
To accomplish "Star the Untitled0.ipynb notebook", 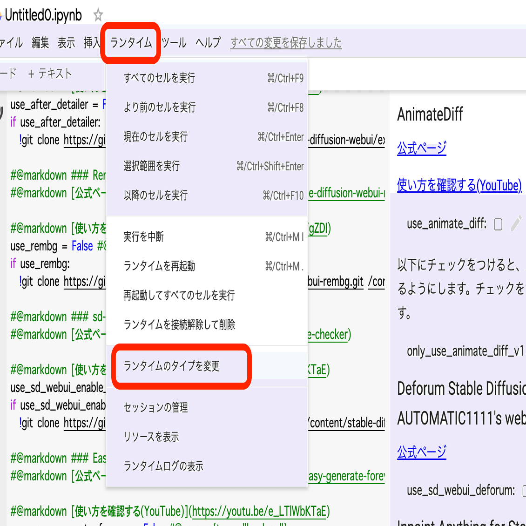I will point(98,15).
